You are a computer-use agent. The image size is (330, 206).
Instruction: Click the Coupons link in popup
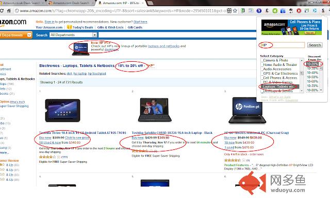tap(291, 100)
